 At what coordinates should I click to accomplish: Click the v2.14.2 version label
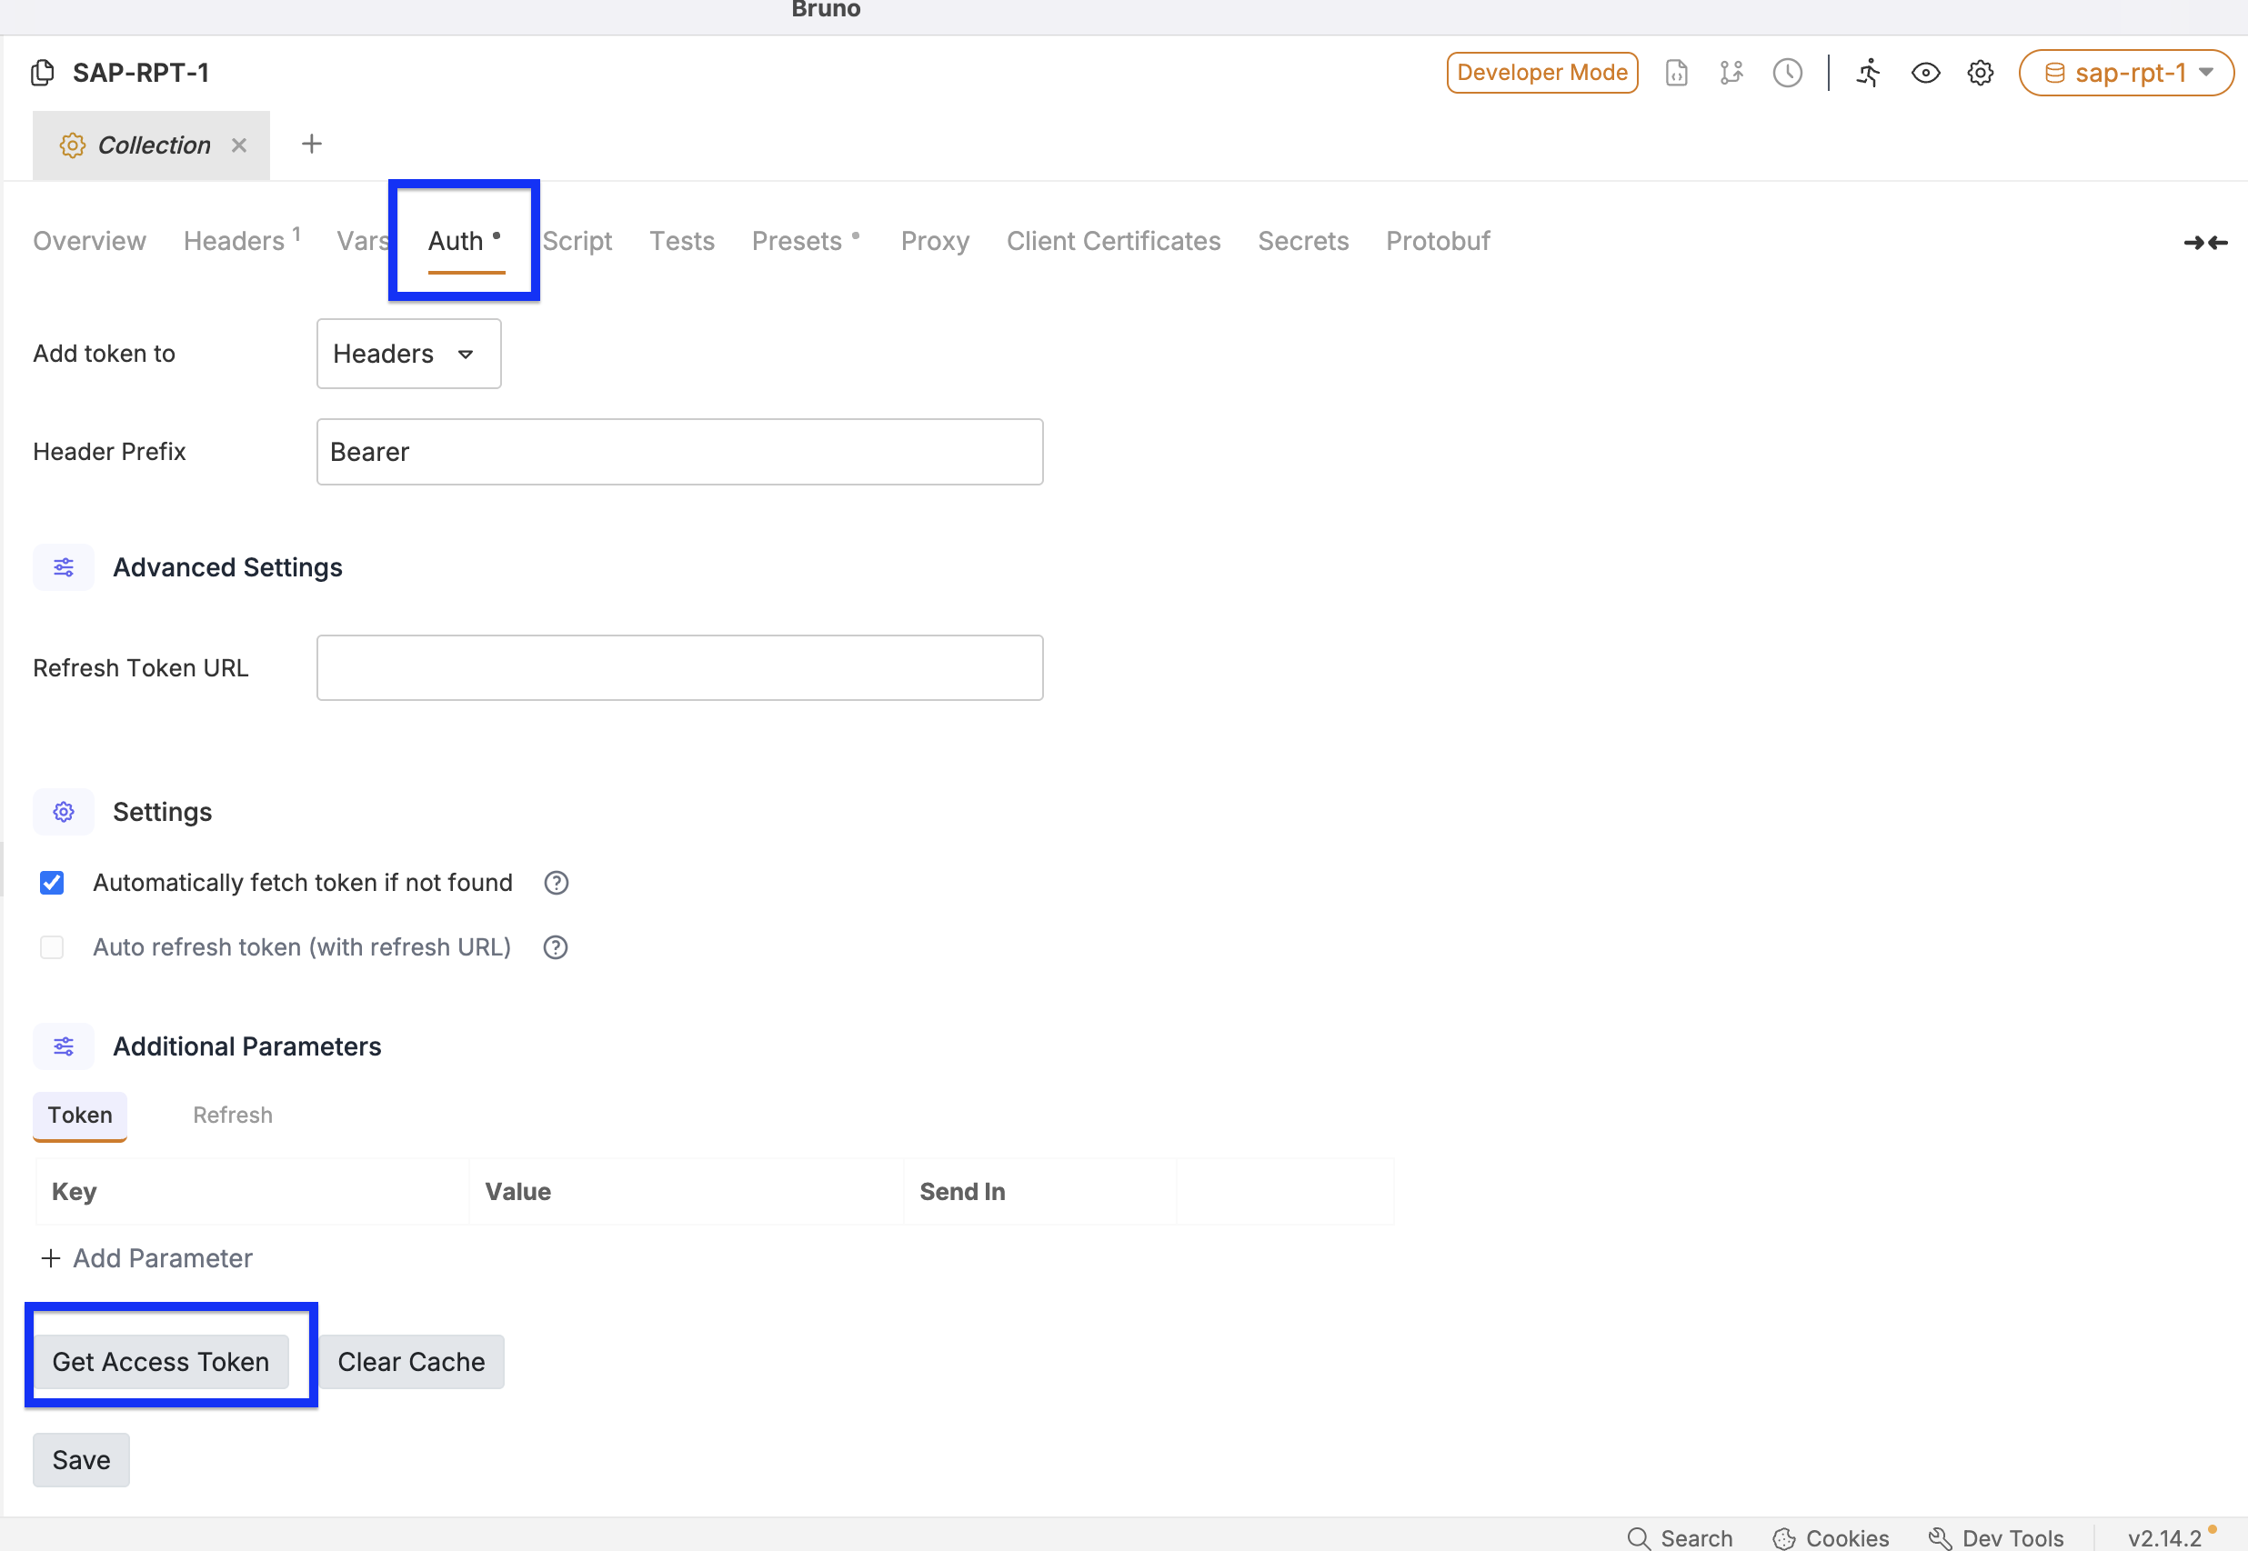[2164, 1537]
